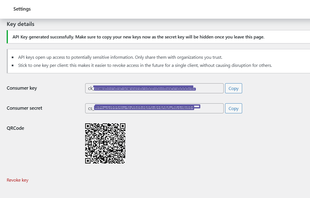This screenshot has width=310, height=198.
Task: Select the API Key generated success banner
Action: 138,37
